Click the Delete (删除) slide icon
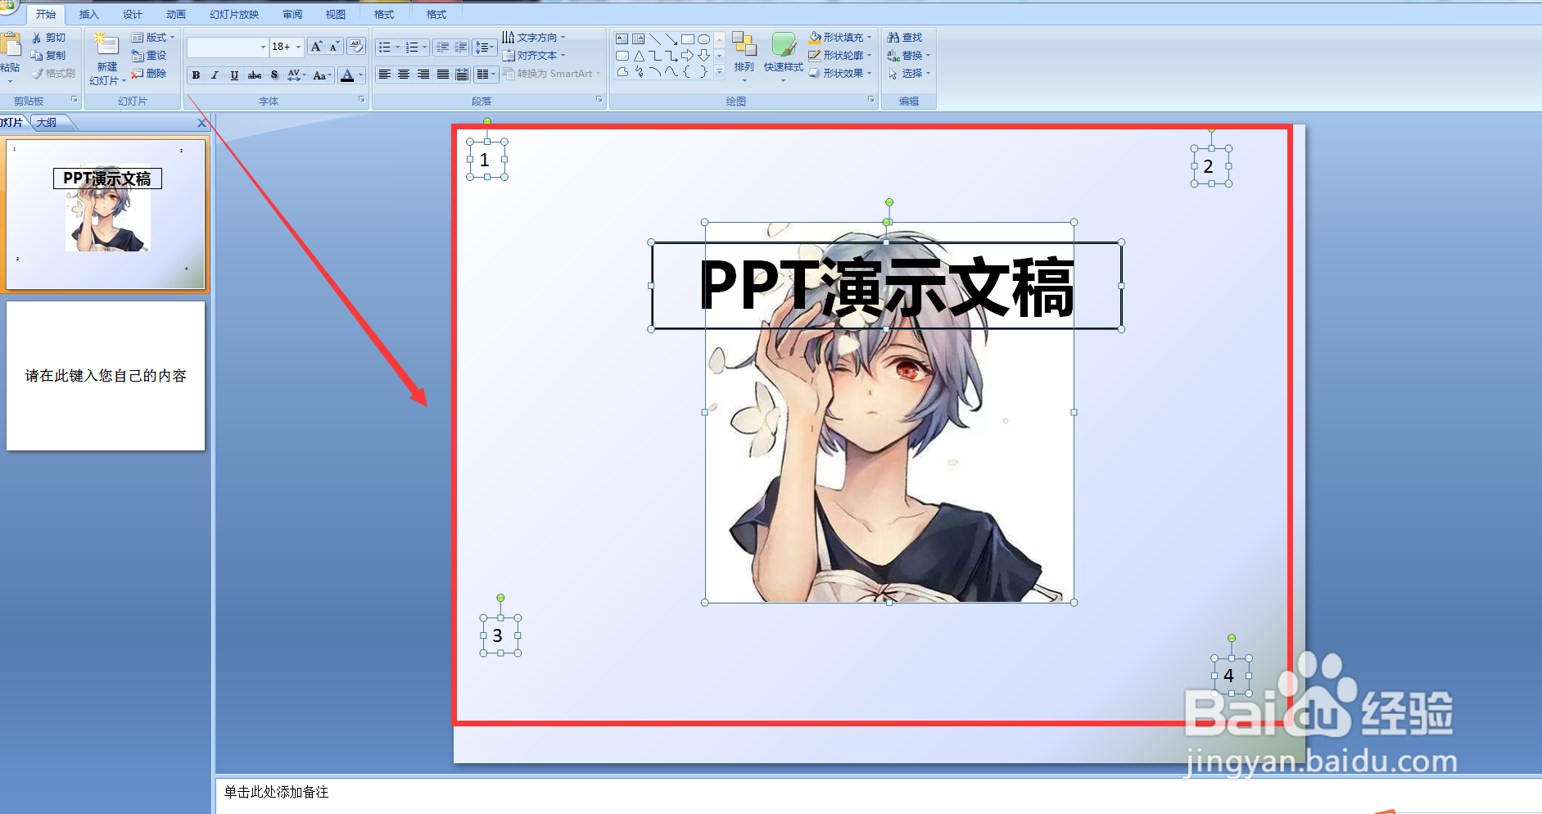Screen dimensions: 1542x814 tap(138, 74)
